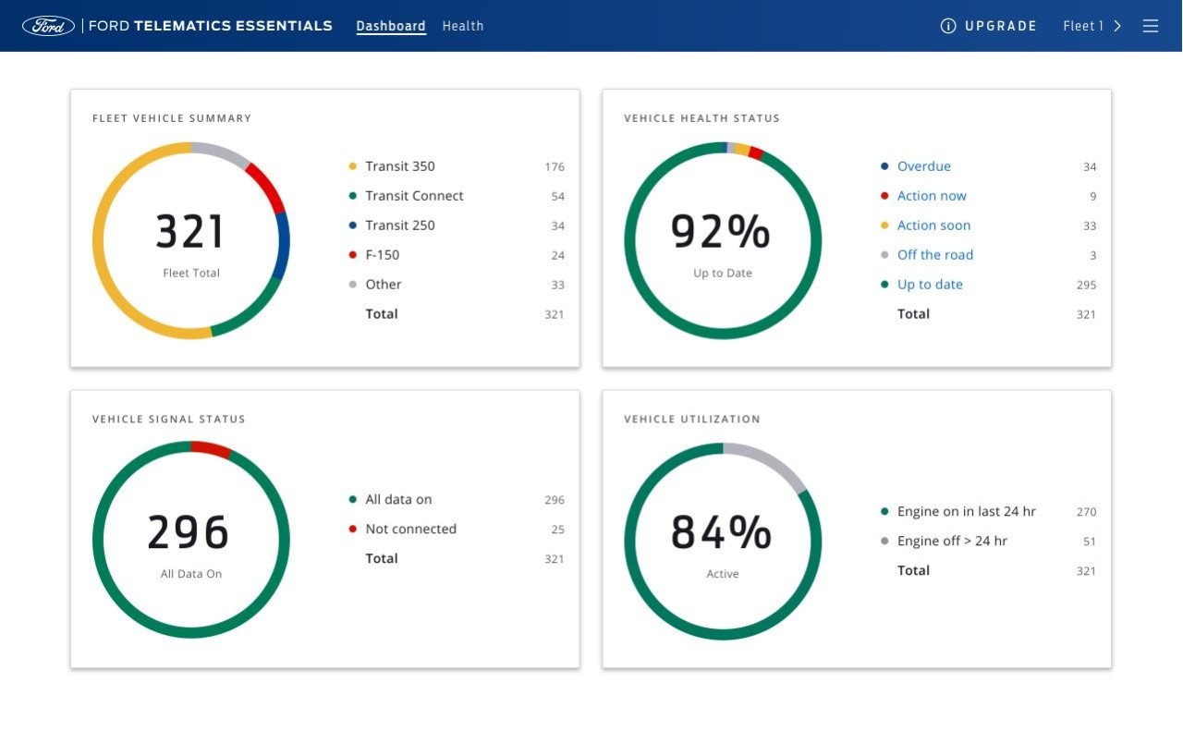1183x731 pixels.
Task: Click the green Up to date legend dot
Action: (x=886, y=284)
